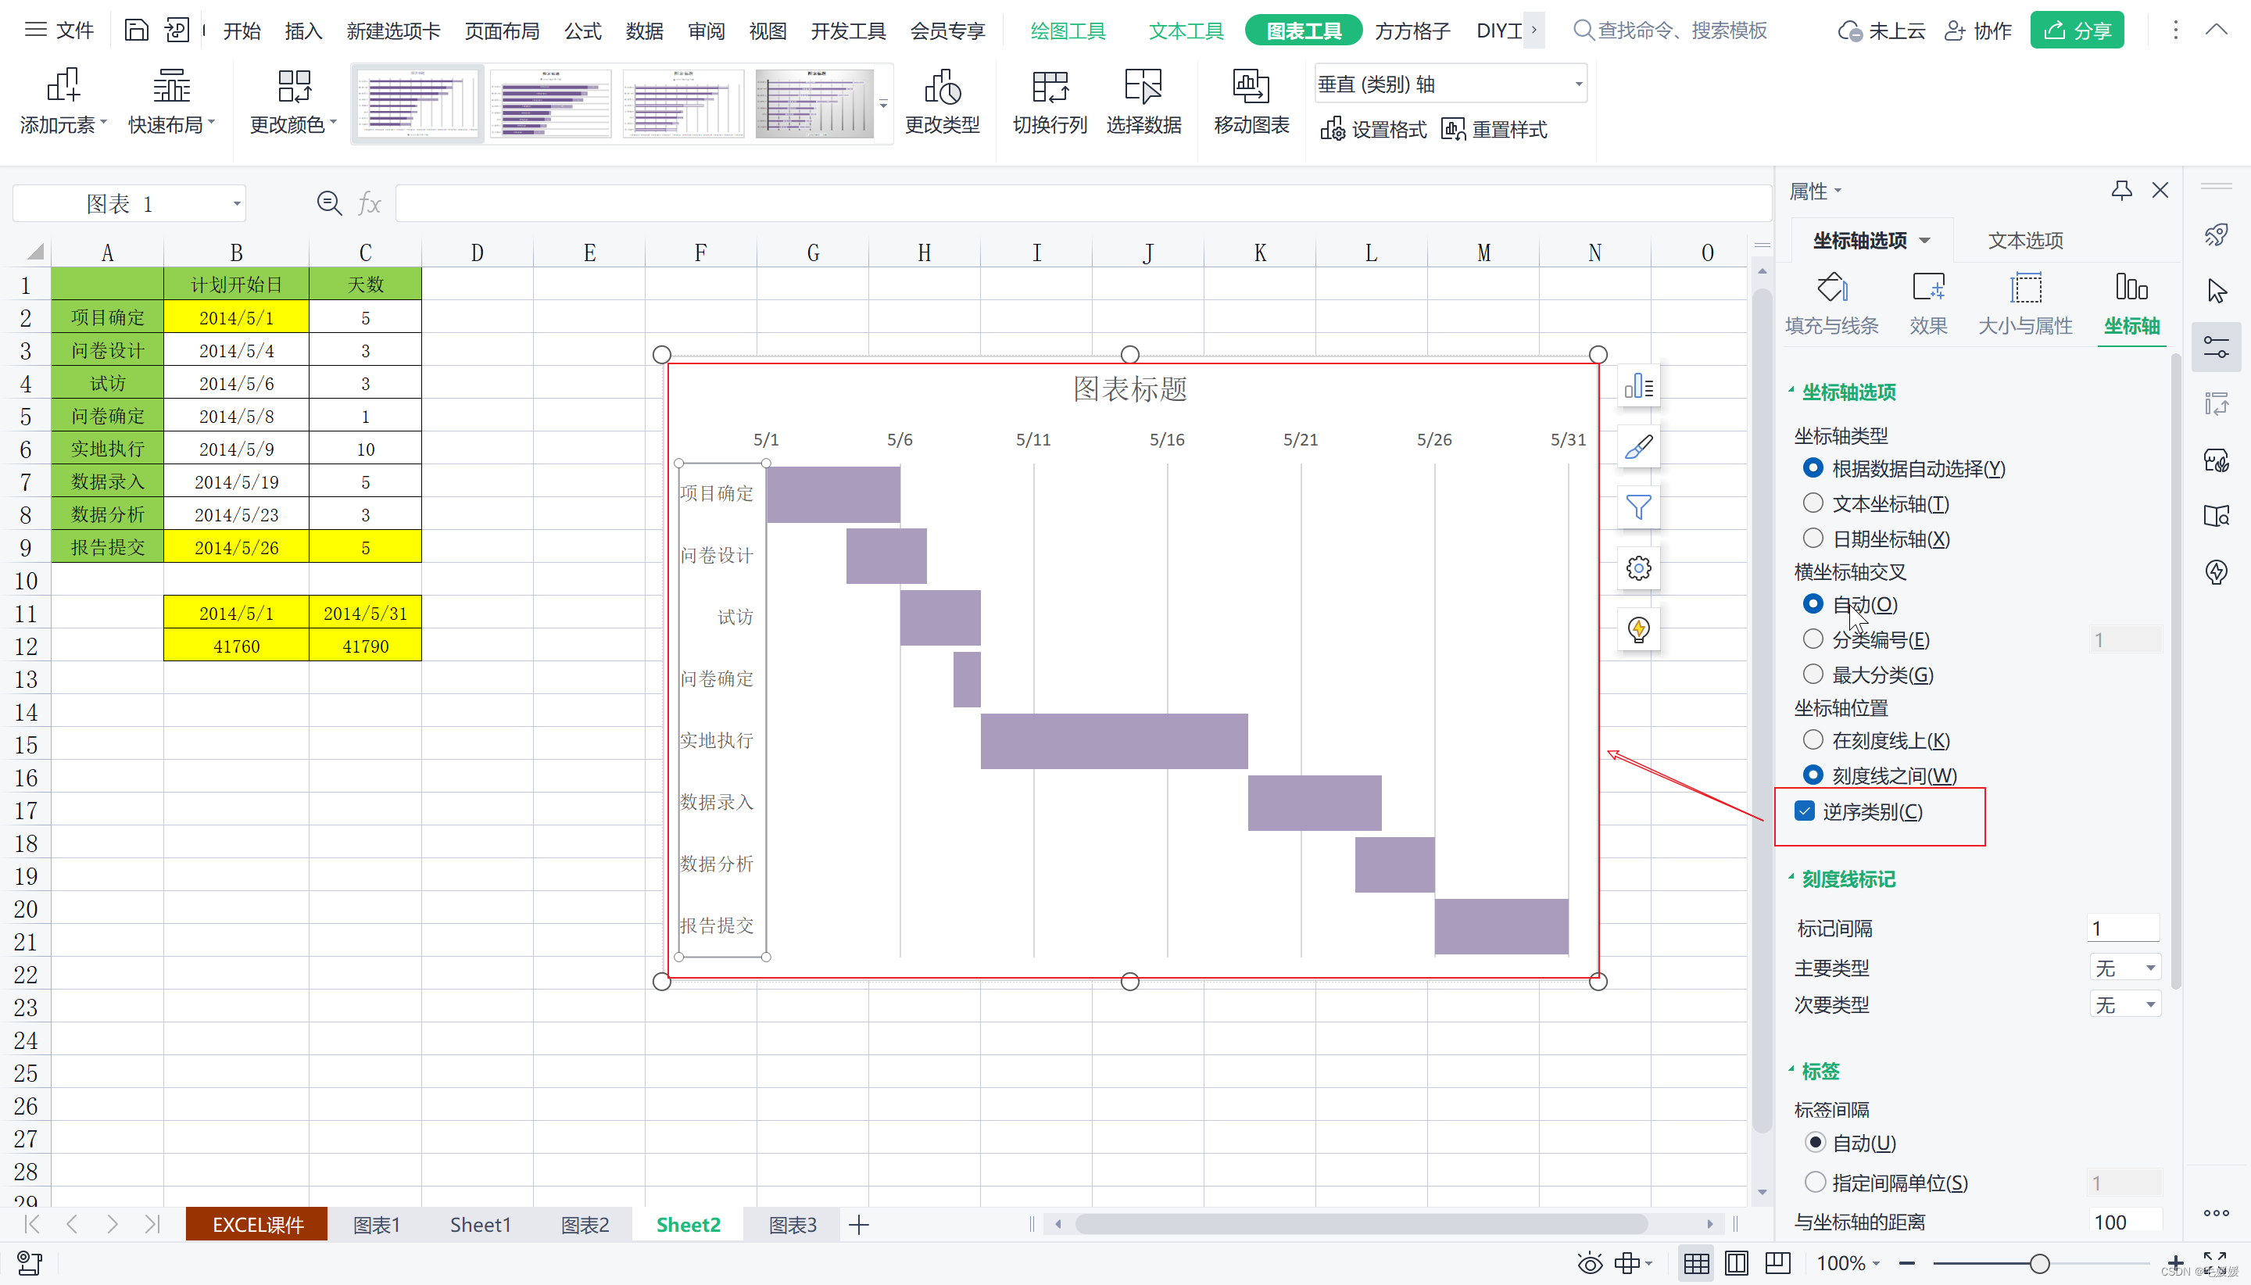This screenshot has width=2251, height=1285.
Task: Select the date axis radio option
Action: pos(1813,538)
